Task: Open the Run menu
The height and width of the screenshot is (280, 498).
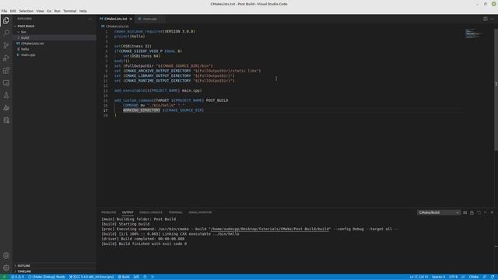Action: (57, 11)
